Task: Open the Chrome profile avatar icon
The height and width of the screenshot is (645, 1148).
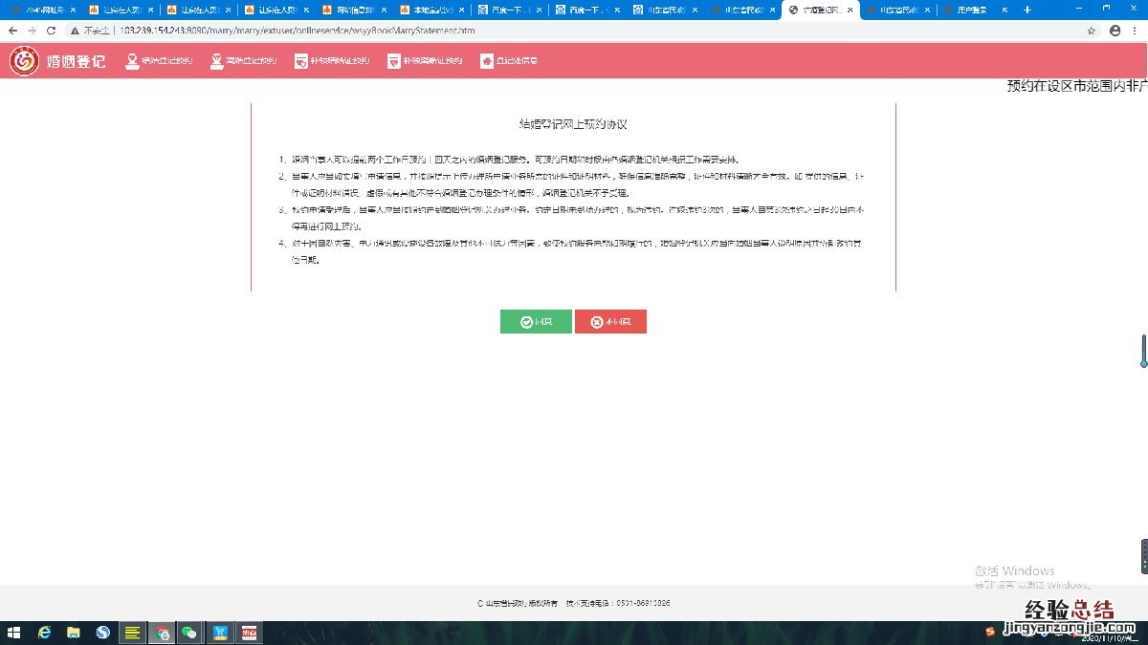Action: 1115,31
